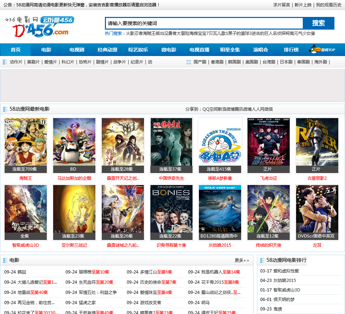Click the 求片留言 link
345x314 pixels.
coord(281,5)
